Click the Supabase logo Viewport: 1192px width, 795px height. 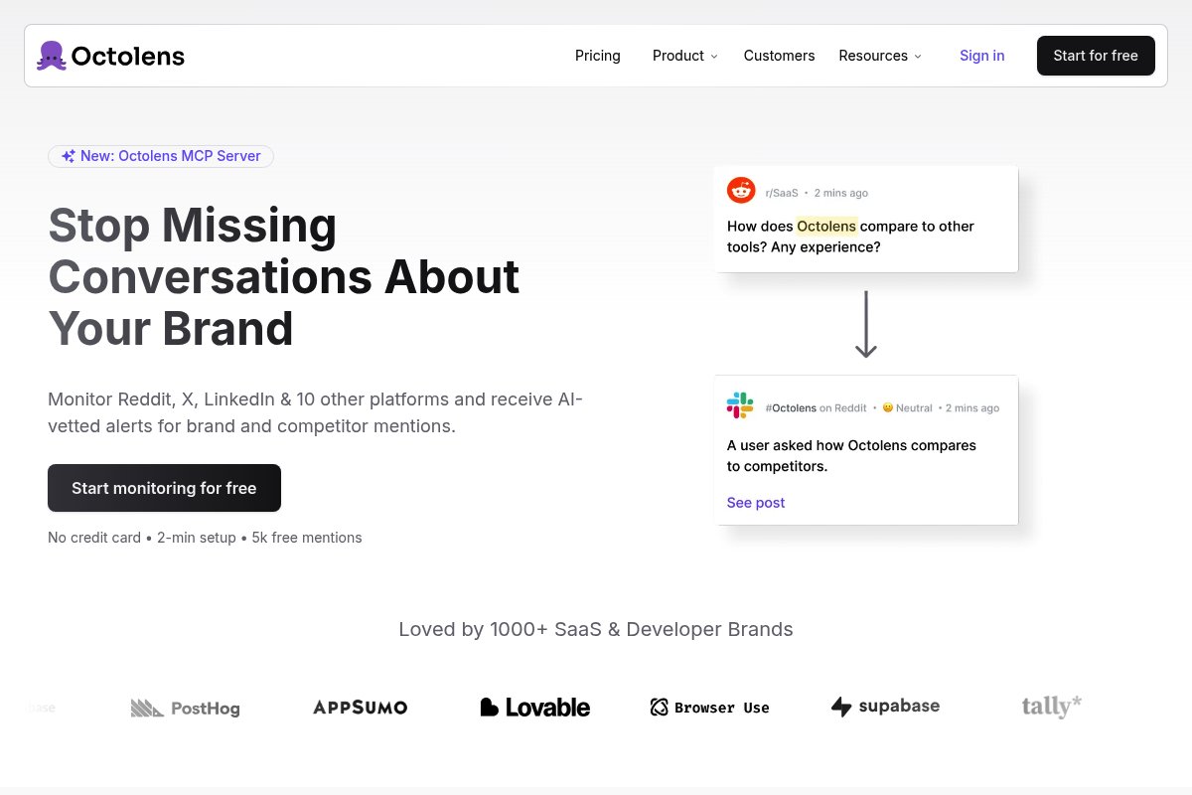885,707
